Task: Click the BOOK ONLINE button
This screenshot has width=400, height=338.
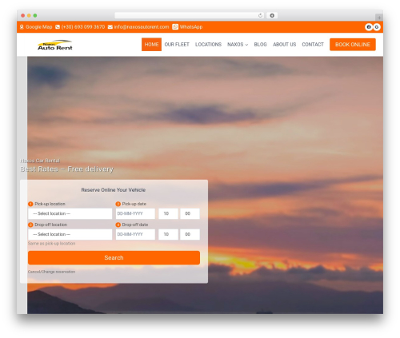Action: pyautogui.click(x=353, y=45)
